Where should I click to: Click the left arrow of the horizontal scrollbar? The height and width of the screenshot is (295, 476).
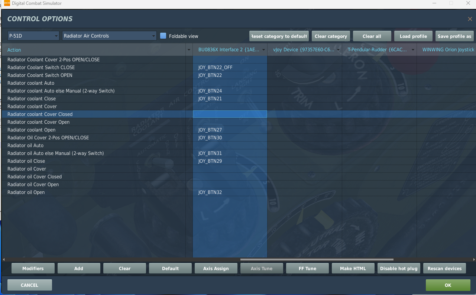pyautogui.click(x=4, y=260)
